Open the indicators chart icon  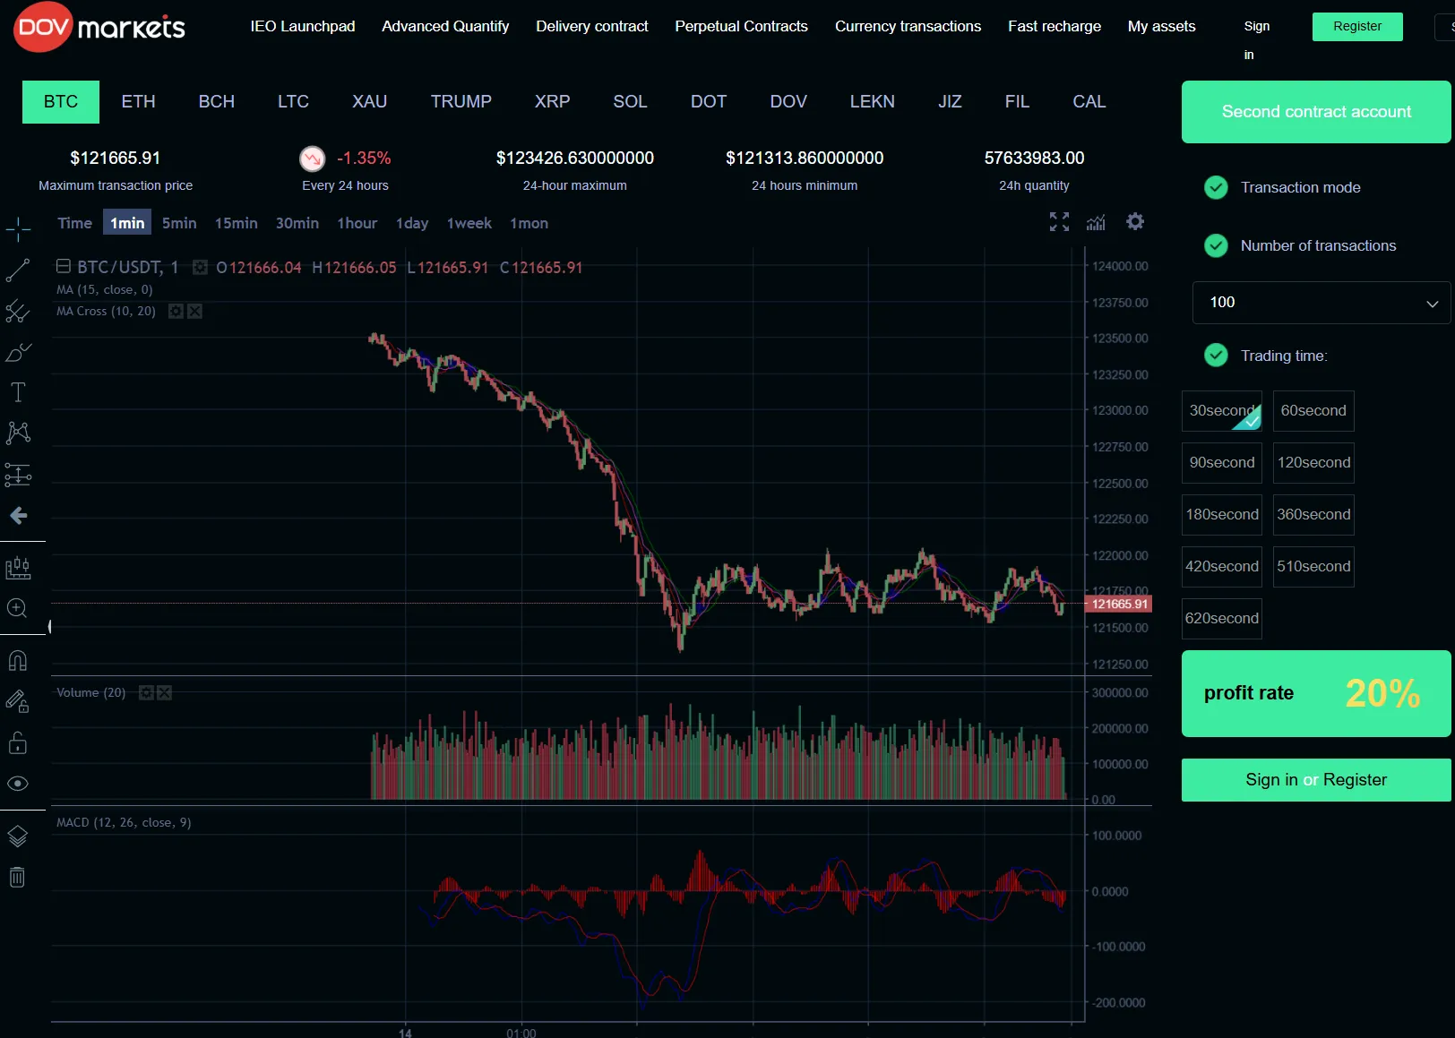pos(1096,222)
